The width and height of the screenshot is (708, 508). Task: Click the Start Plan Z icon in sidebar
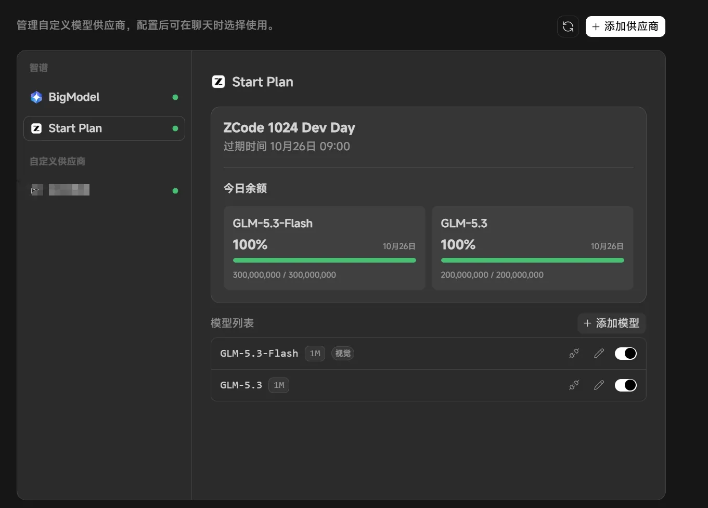click(x=36, y=128)
